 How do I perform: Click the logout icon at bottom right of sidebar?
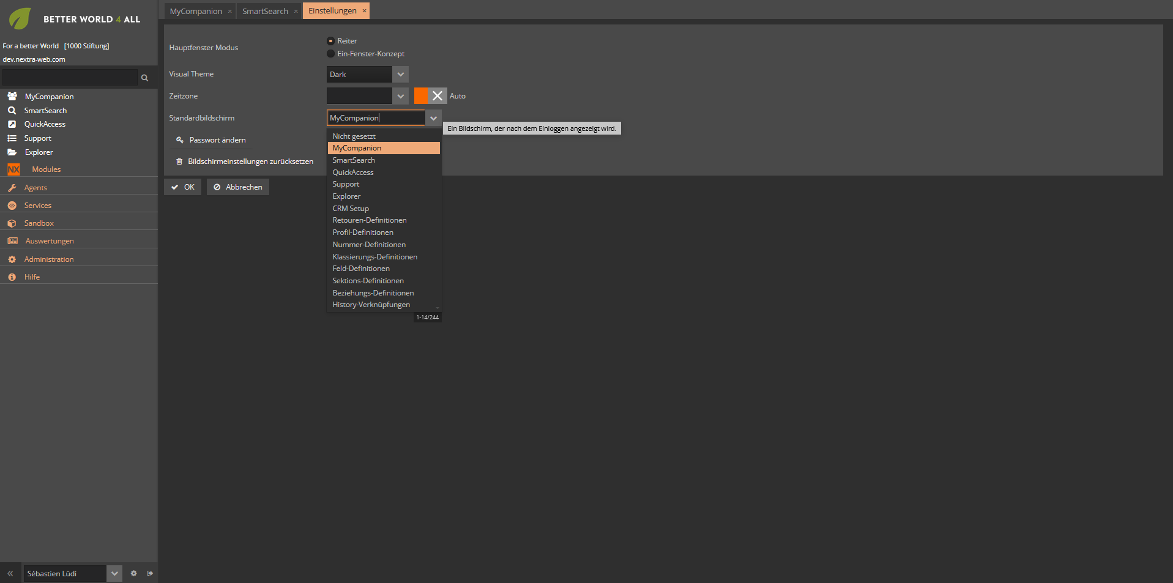(150, 573)
